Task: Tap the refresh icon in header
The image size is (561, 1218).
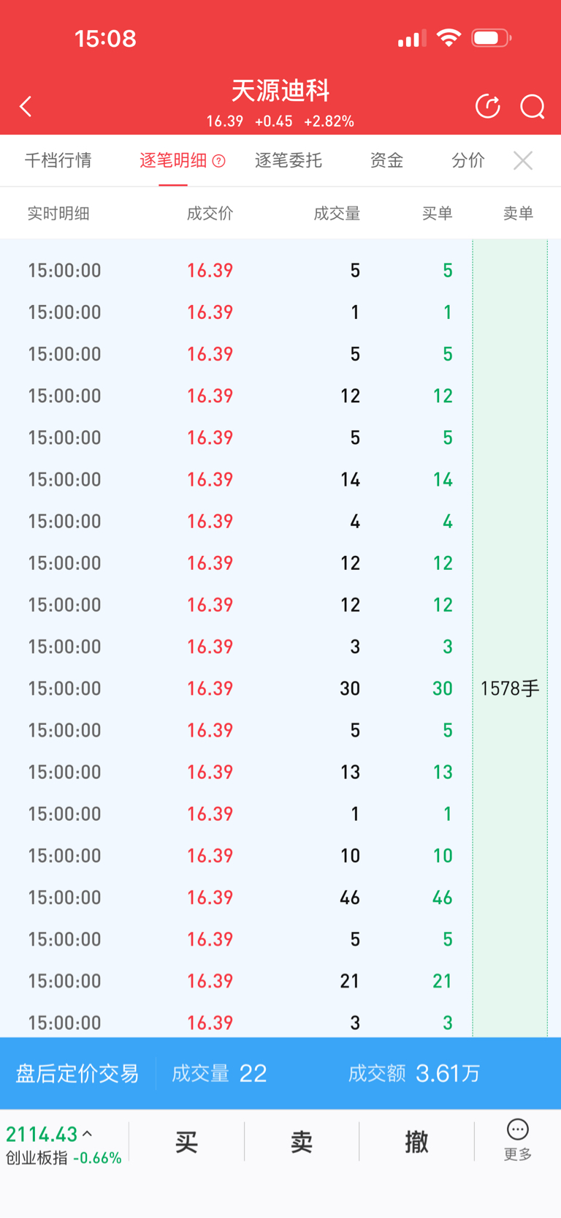Action: point(488,106)
